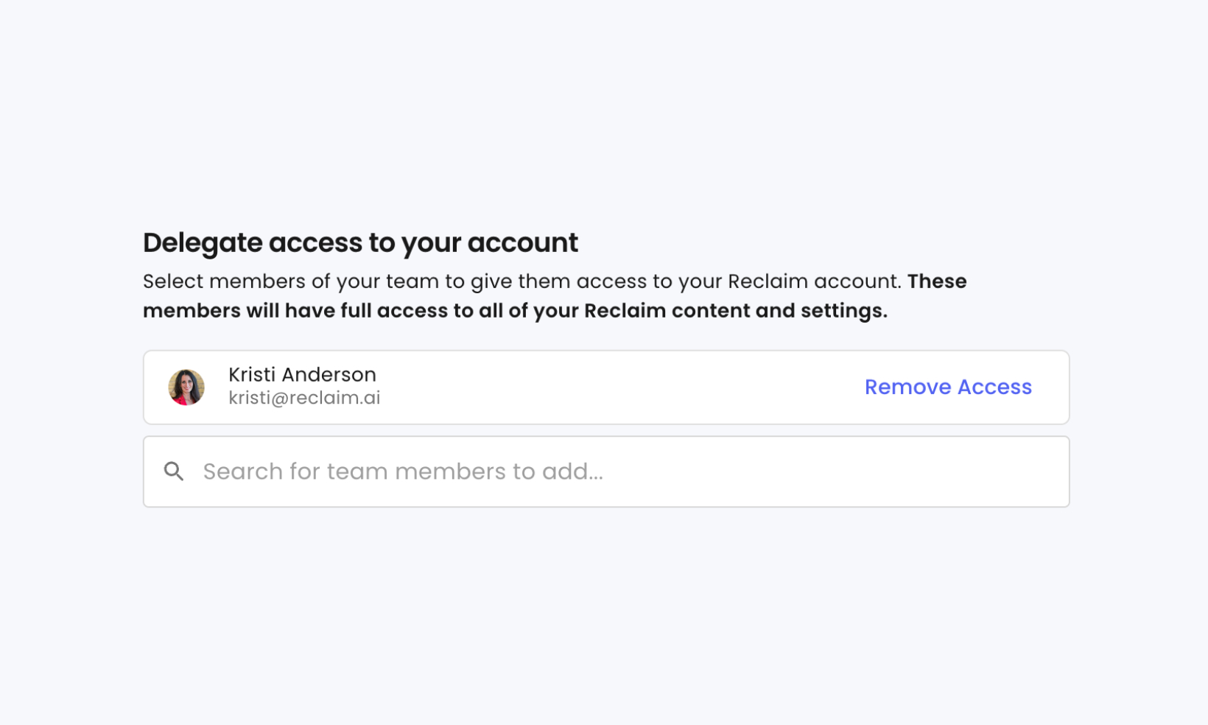Click the Kristi Anderson name label
1208x725 pixels.
302,374
